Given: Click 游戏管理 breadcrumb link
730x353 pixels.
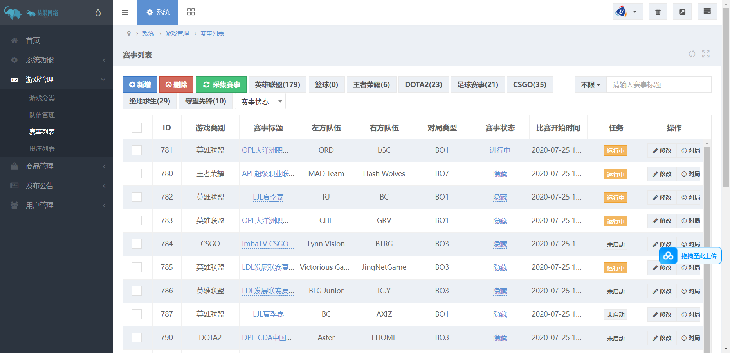Looking at the screenshot, I should click(x=177, y=34).
